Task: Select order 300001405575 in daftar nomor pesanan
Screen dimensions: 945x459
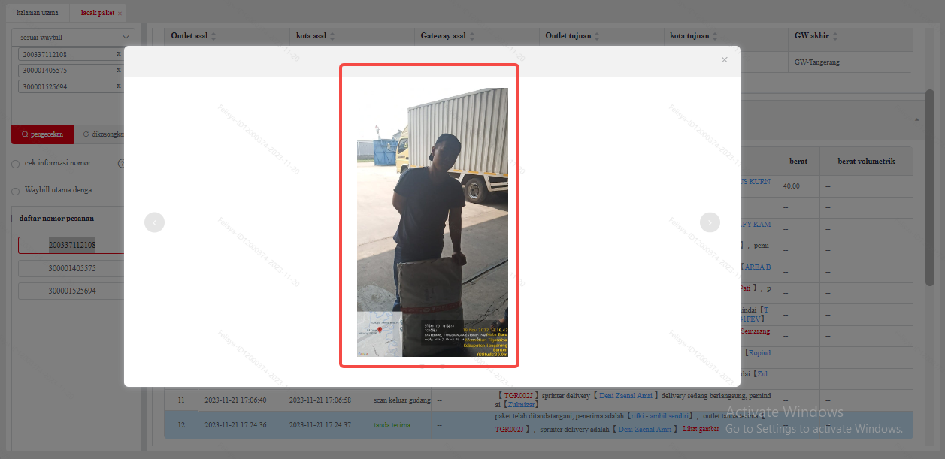Action: coord(72,268)
